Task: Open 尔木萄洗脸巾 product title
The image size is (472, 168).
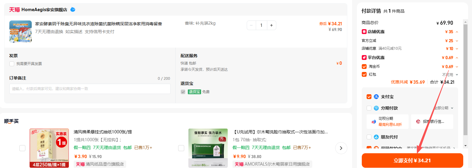Action: point(280,132)
